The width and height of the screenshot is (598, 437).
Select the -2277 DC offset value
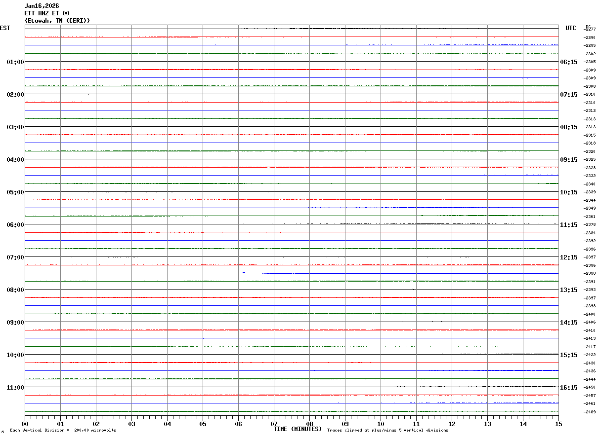(x=590, y=29)
